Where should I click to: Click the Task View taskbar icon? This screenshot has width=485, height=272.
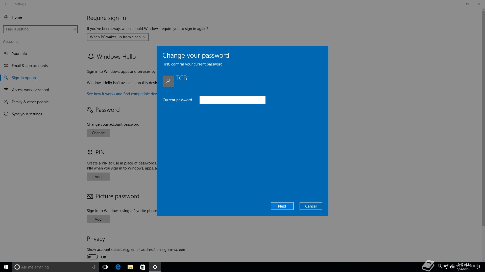click(105, 267)
